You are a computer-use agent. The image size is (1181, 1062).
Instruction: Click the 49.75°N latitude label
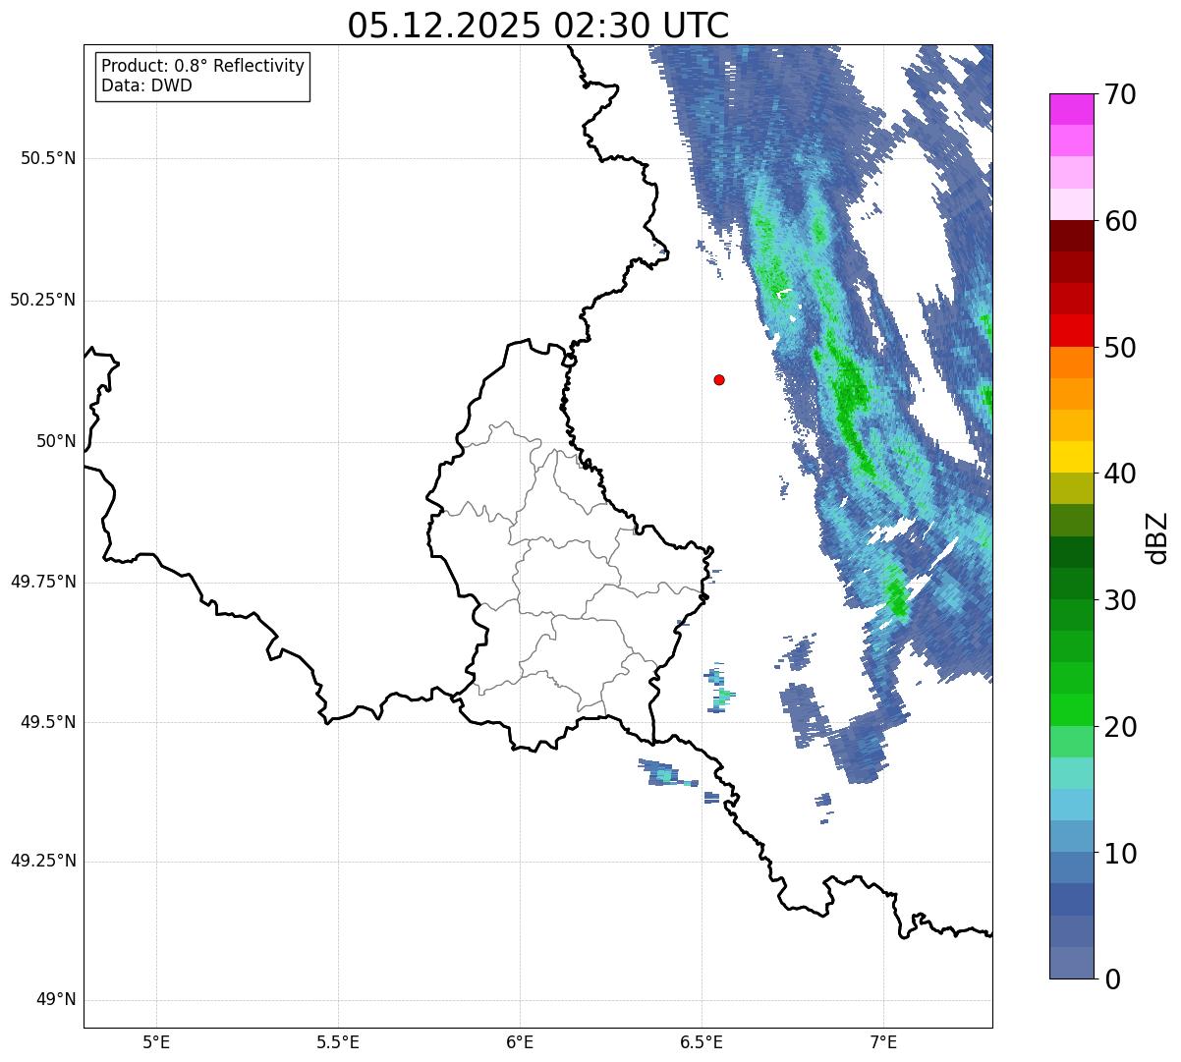click(x=42, y=582)
